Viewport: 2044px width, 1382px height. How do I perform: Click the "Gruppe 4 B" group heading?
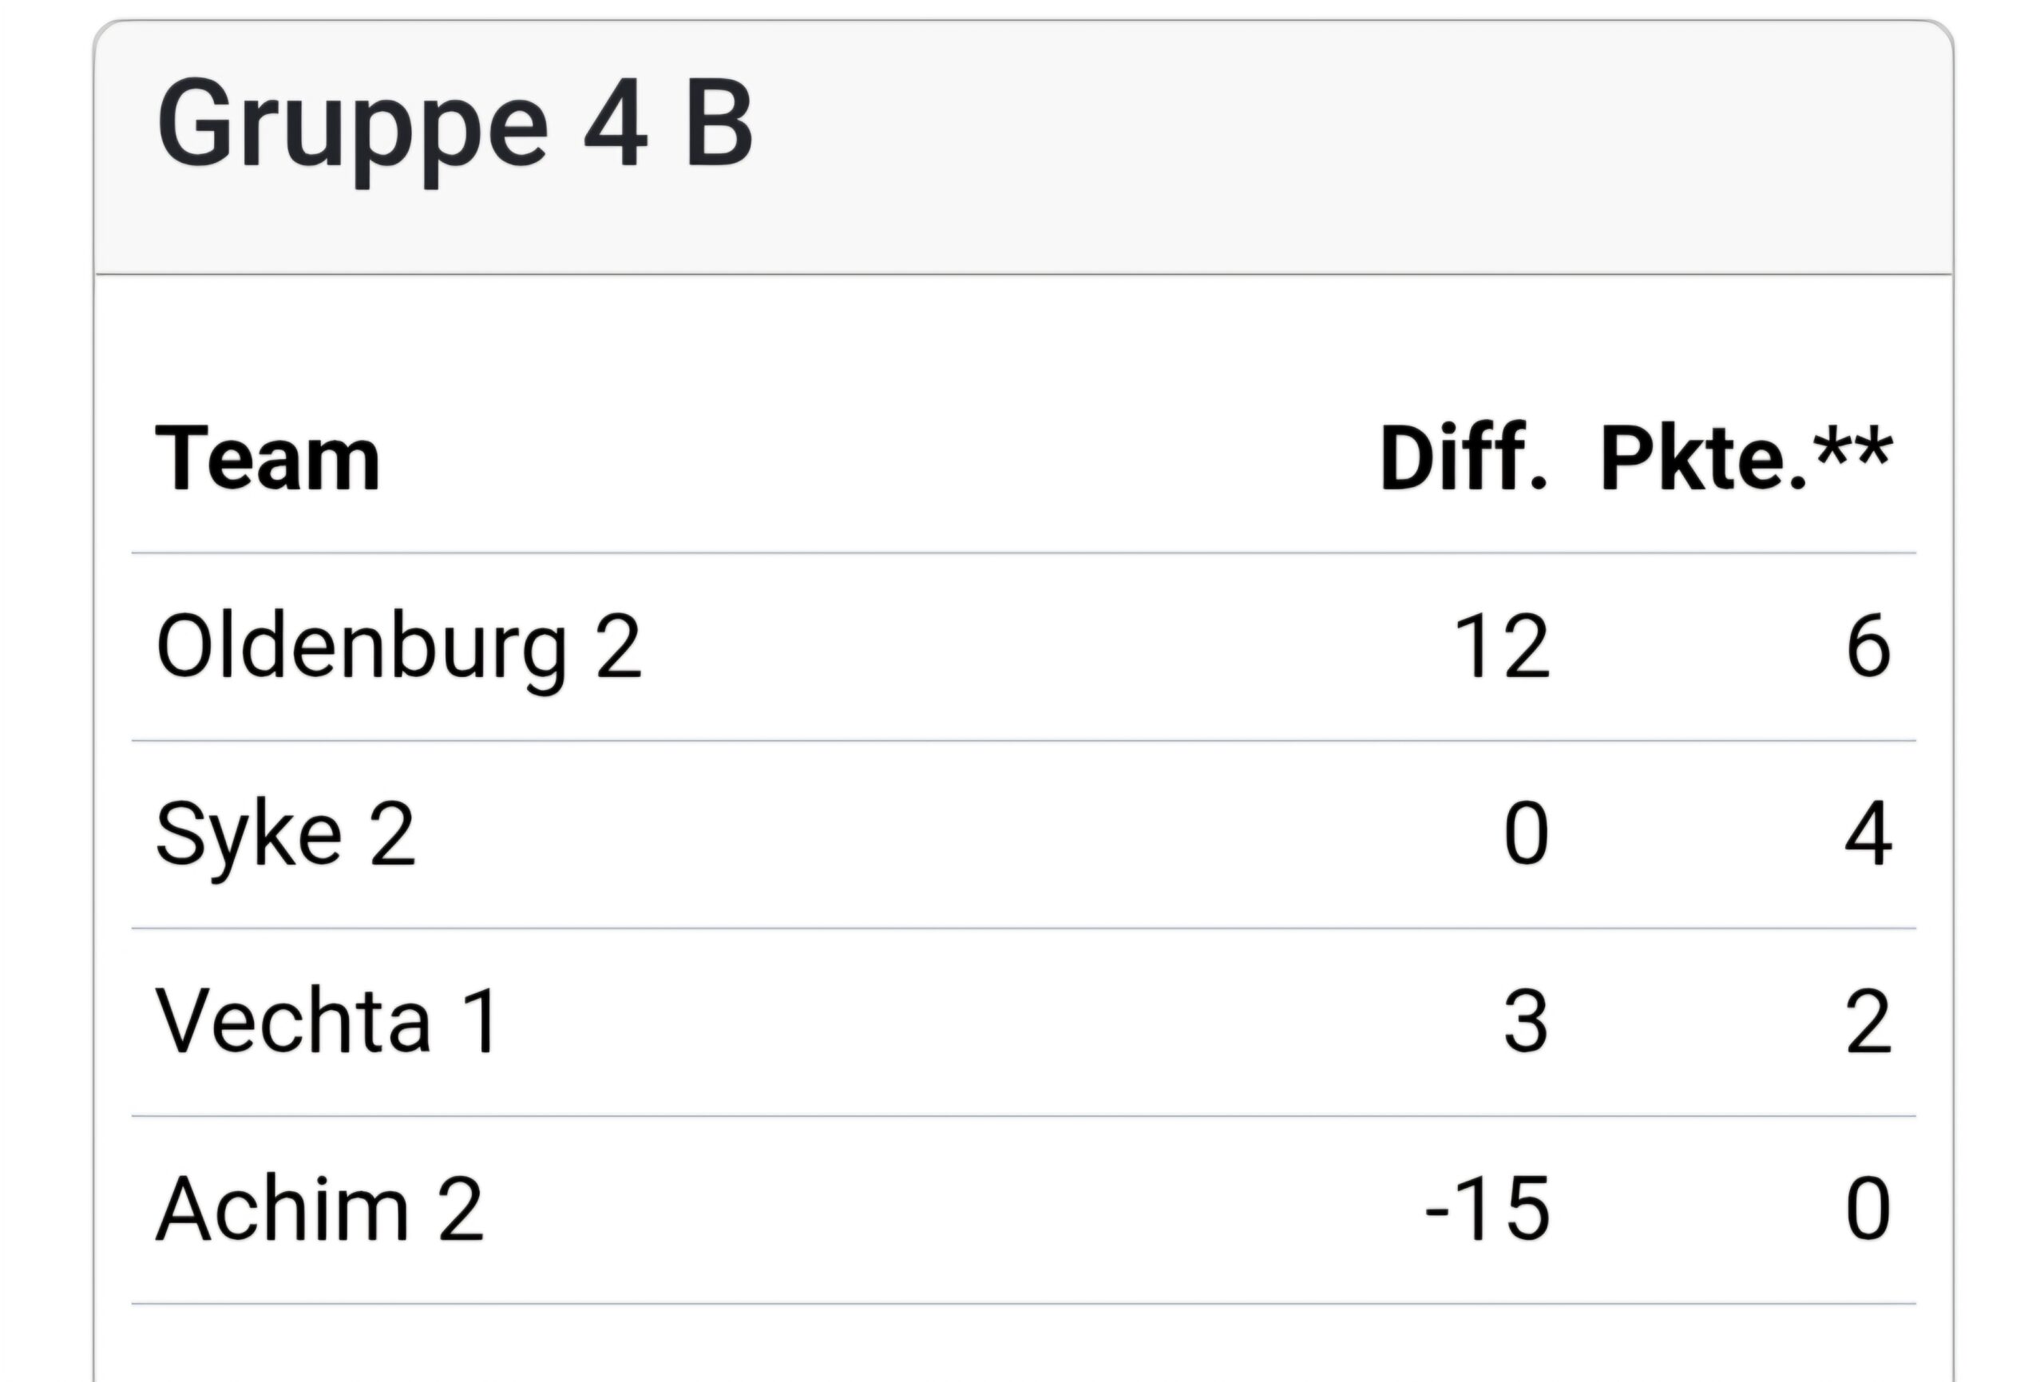455,125
